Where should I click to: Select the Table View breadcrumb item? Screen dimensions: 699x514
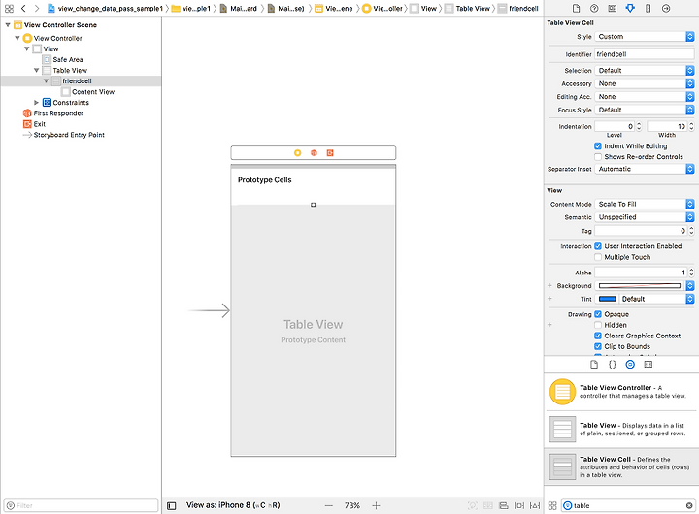(468, 9)
